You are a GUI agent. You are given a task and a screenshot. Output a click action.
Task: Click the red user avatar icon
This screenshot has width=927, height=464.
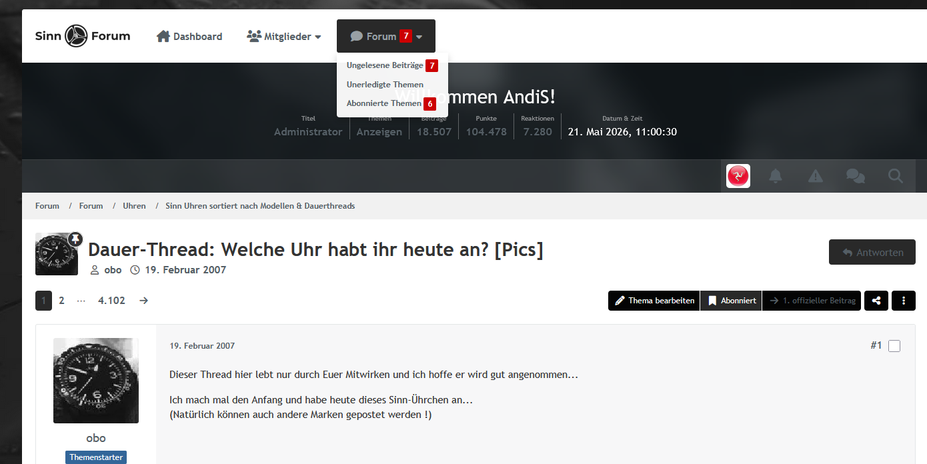tap(738, 176)
